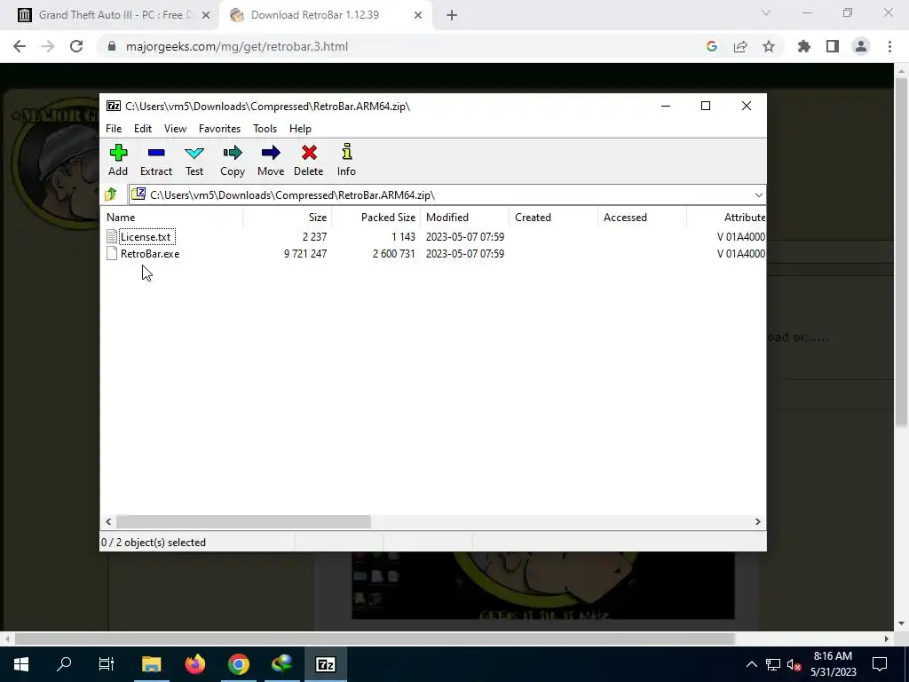Open the Favorites menu
909x682 pixels.
click(x=220, y=129)
